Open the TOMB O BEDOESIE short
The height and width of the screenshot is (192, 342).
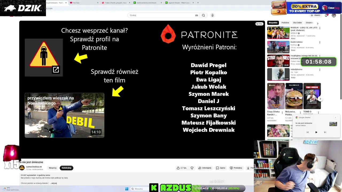[312, 96]
